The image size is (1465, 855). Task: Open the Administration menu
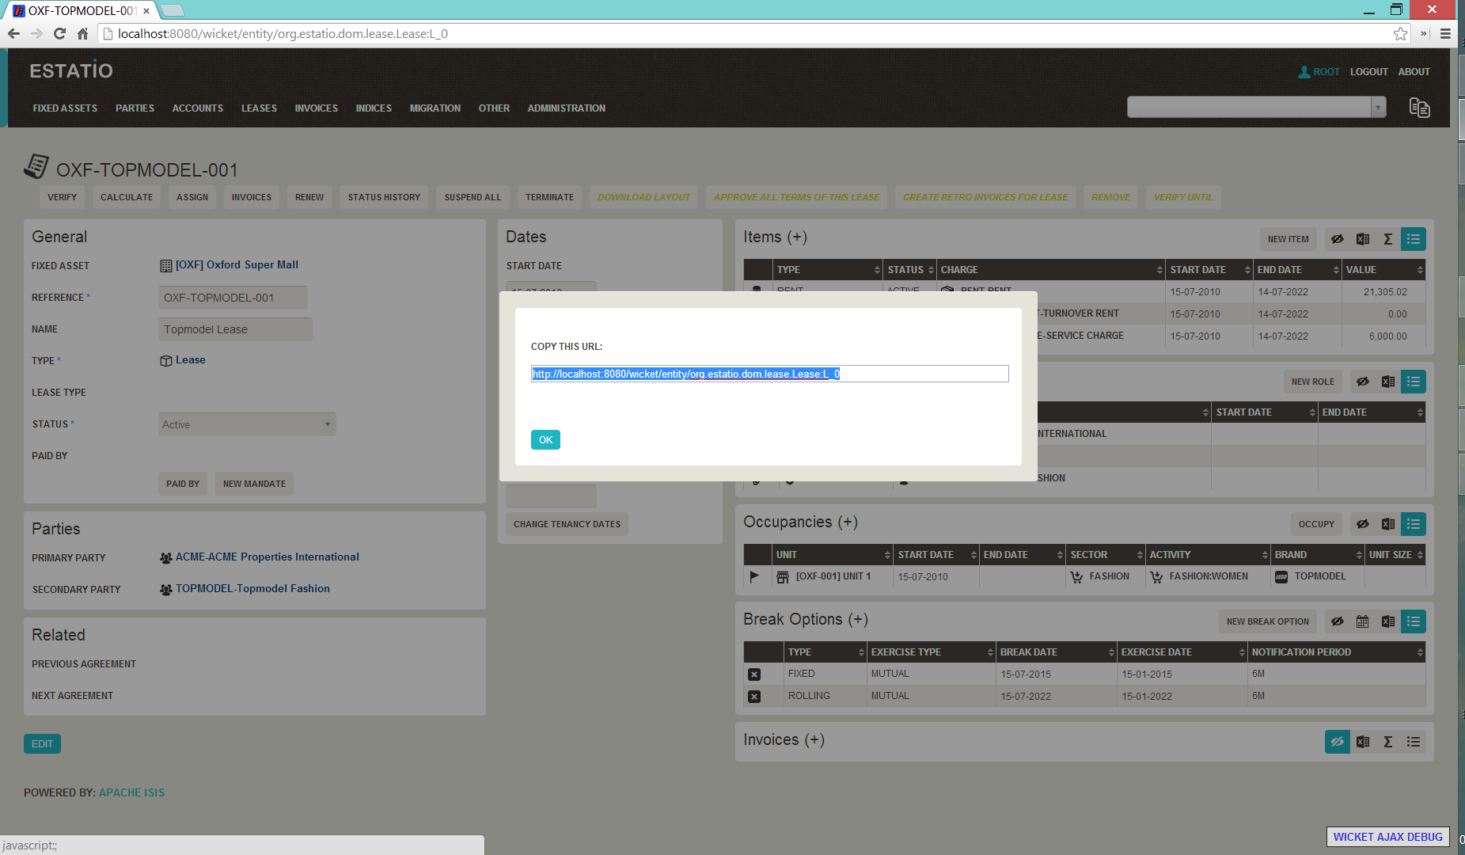(566, 108)
